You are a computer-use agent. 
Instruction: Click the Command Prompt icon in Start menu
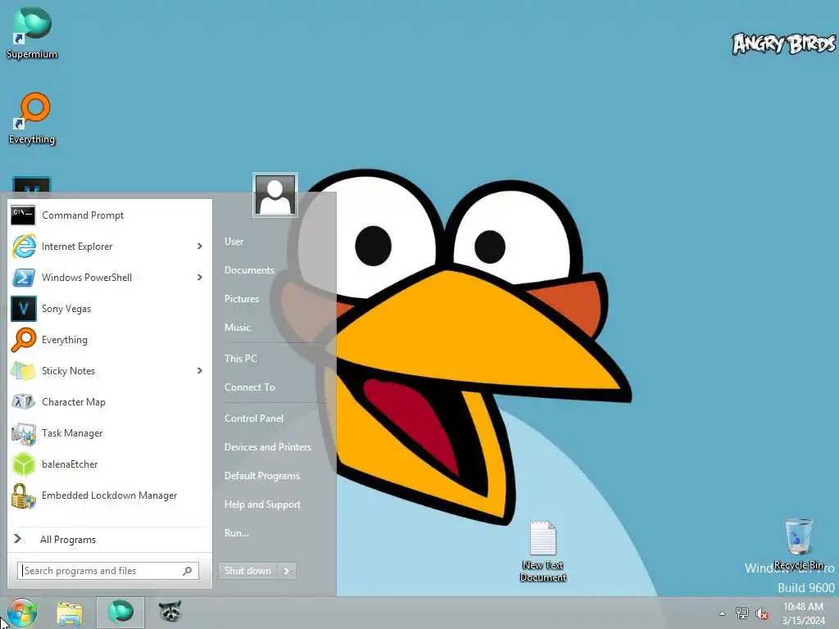[23, 215]
